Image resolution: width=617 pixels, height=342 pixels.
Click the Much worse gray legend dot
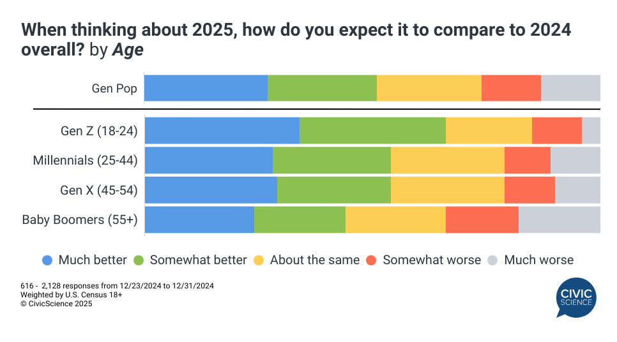[x=492, y=260]
